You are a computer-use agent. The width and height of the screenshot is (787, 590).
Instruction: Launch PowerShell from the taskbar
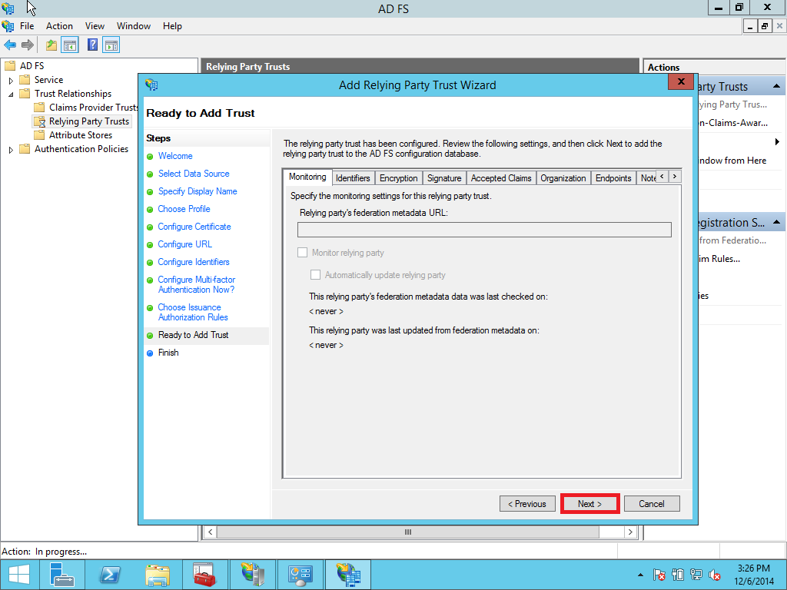coord(110,575)
